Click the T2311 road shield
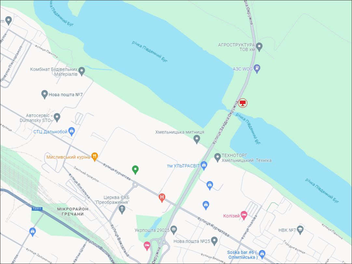The width and height of the screenshot is (352, 264). point(37,209)
